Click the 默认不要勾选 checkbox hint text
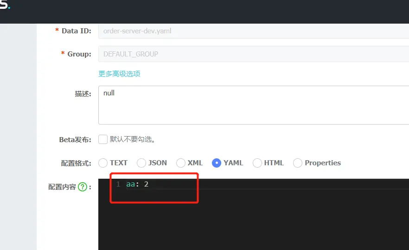This screenshot has height=250, width=409. (x=132, y=139)
